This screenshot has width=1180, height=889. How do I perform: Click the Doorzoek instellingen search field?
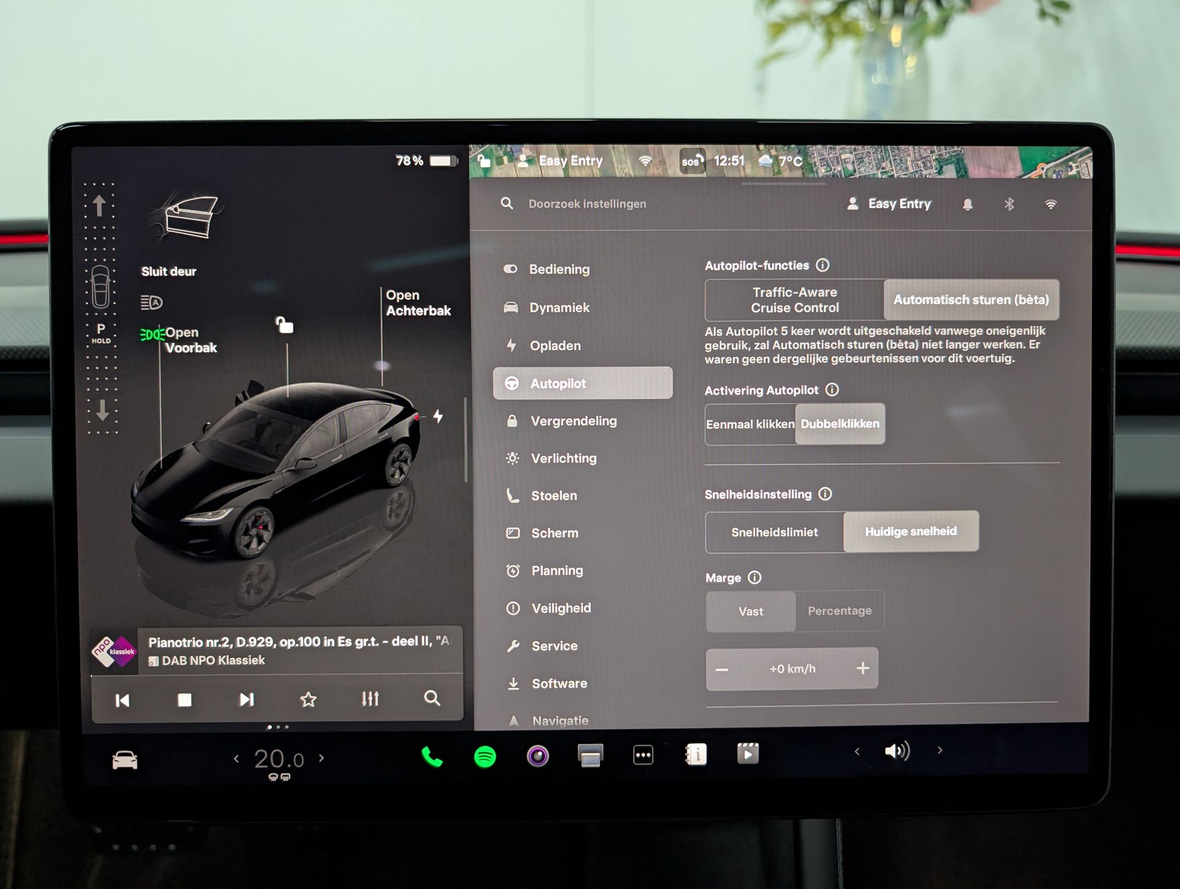(587, 204)
